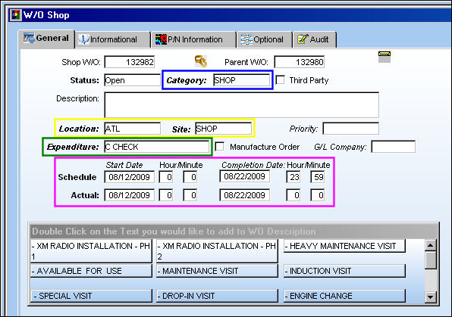The height and width of the screenshot is (317, 452).
Task: Open the Informational tab
Action: (113, 39)
